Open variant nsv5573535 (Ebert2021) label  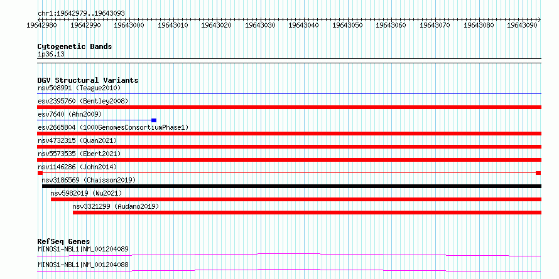point(79,154)
